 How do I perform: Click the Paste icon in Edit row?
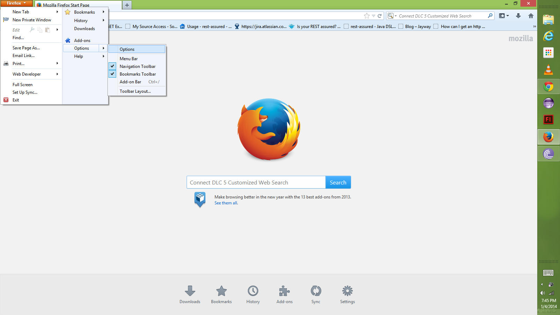[48, 30]
